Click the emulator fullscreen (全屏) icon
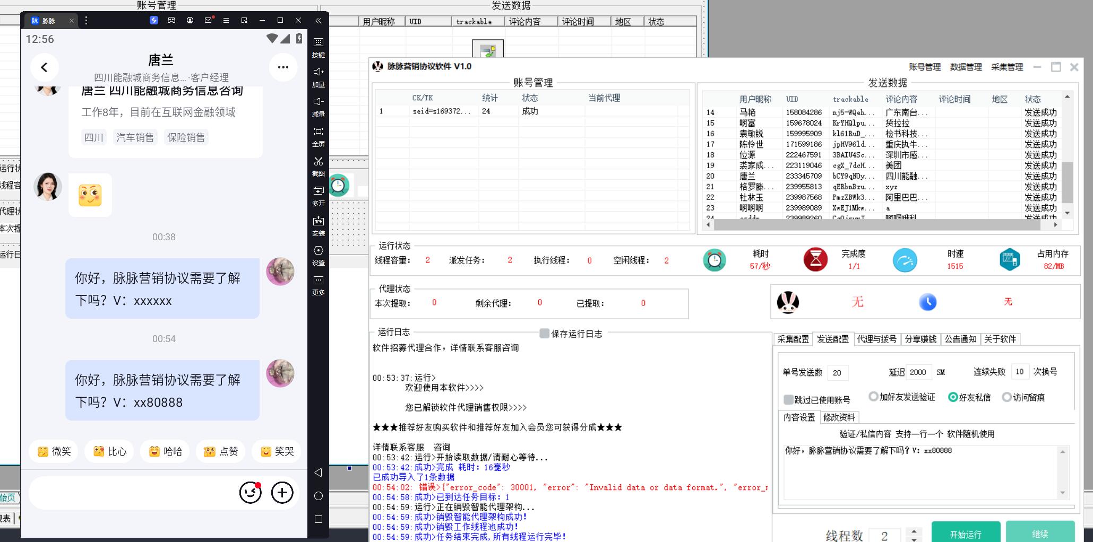 319,132
